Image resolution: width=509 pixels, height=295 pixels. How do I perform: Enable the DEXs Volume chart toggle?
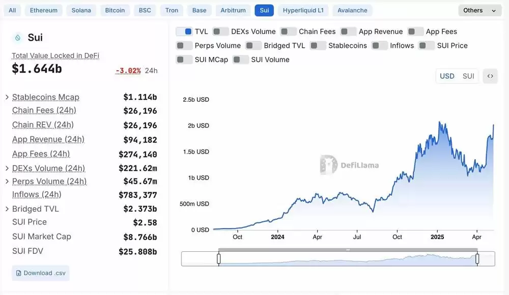click(220, 31)
